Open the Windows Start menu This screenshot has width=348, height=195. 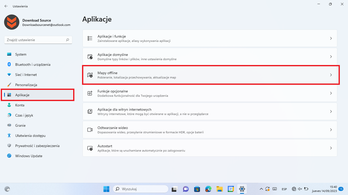(106, 189)
